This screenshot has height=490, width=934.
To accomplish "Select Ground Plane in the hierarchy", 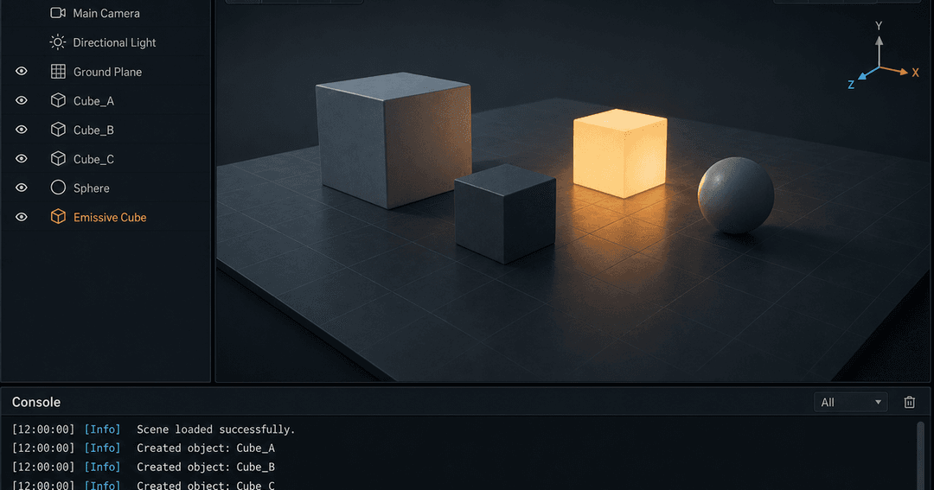I will pos(108,72).
